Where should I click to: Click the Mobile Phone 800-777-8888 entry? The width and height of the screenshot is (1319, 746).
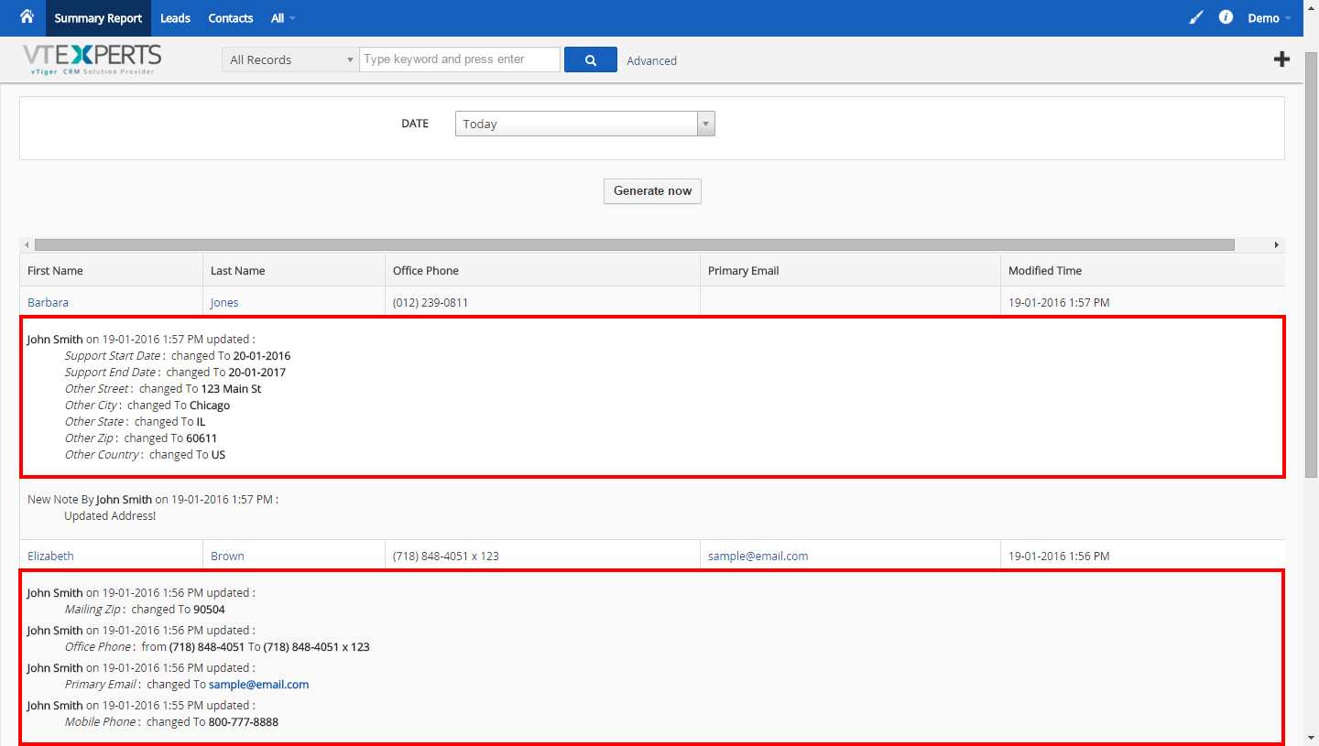pyautogui.click(x=171, y=721)
